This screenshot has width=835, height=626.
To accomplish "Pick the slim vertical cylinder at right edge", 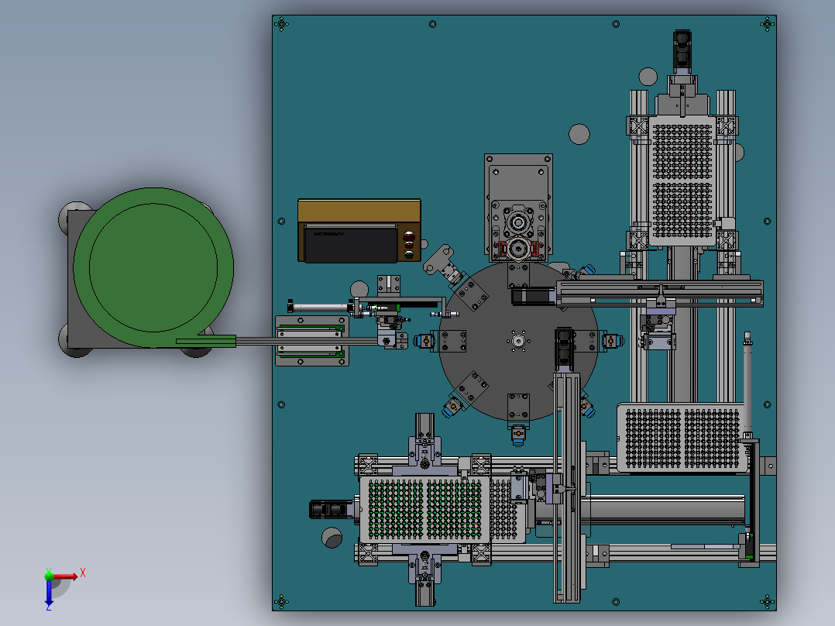I will [x=747, y=383].
